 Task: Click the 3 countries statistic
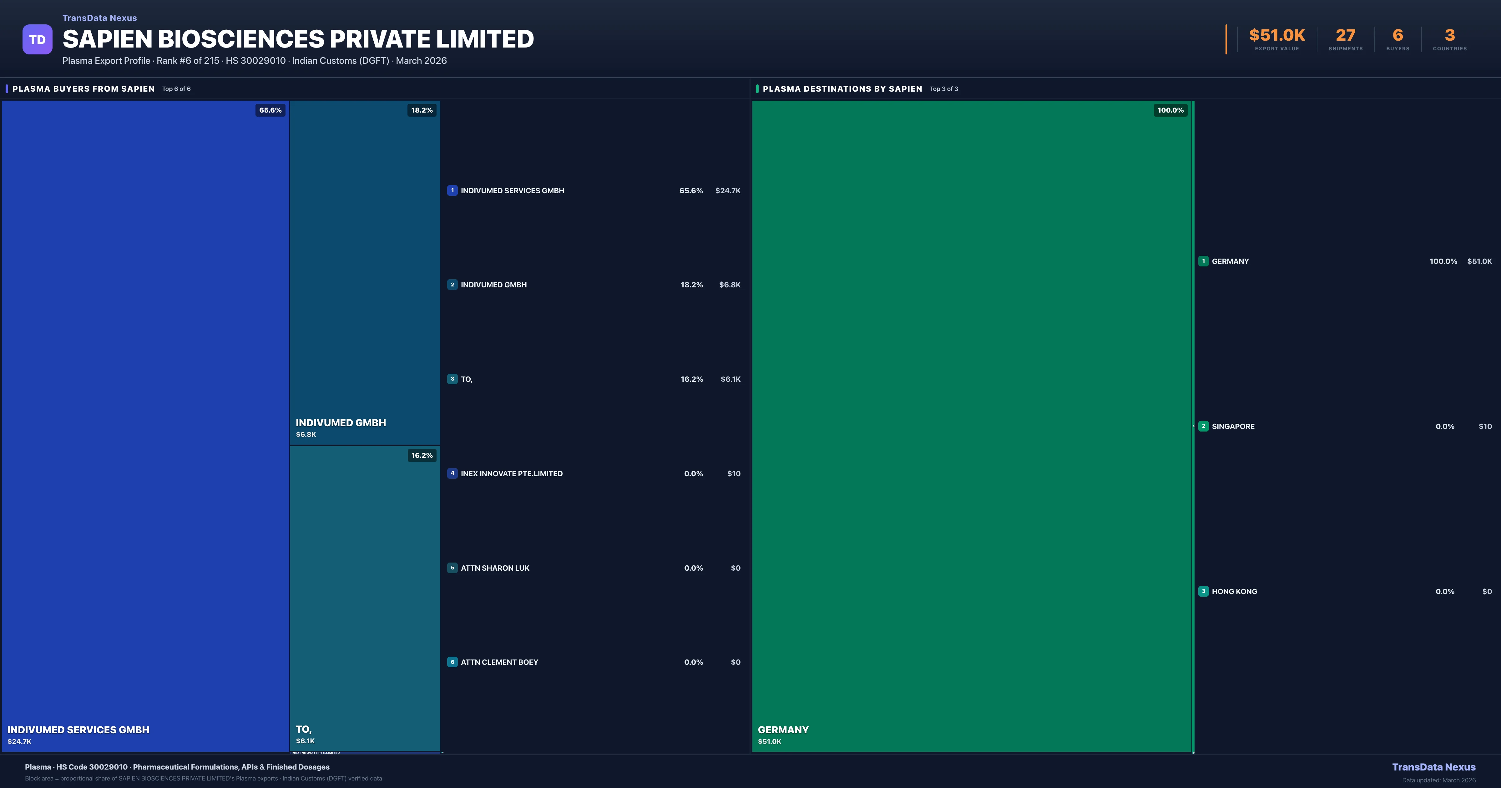click(x=1449, y=35)
